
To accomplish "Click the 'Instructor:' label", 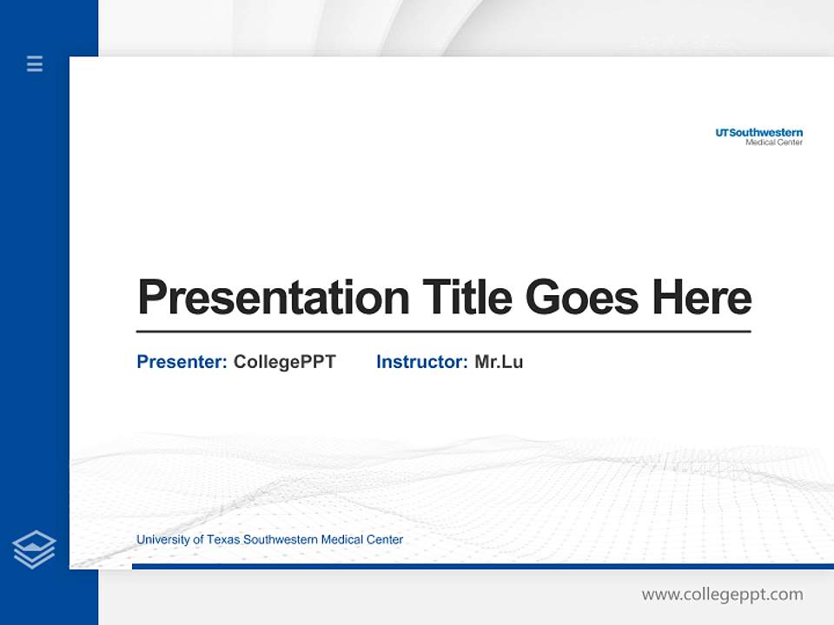I will (422, 362).
